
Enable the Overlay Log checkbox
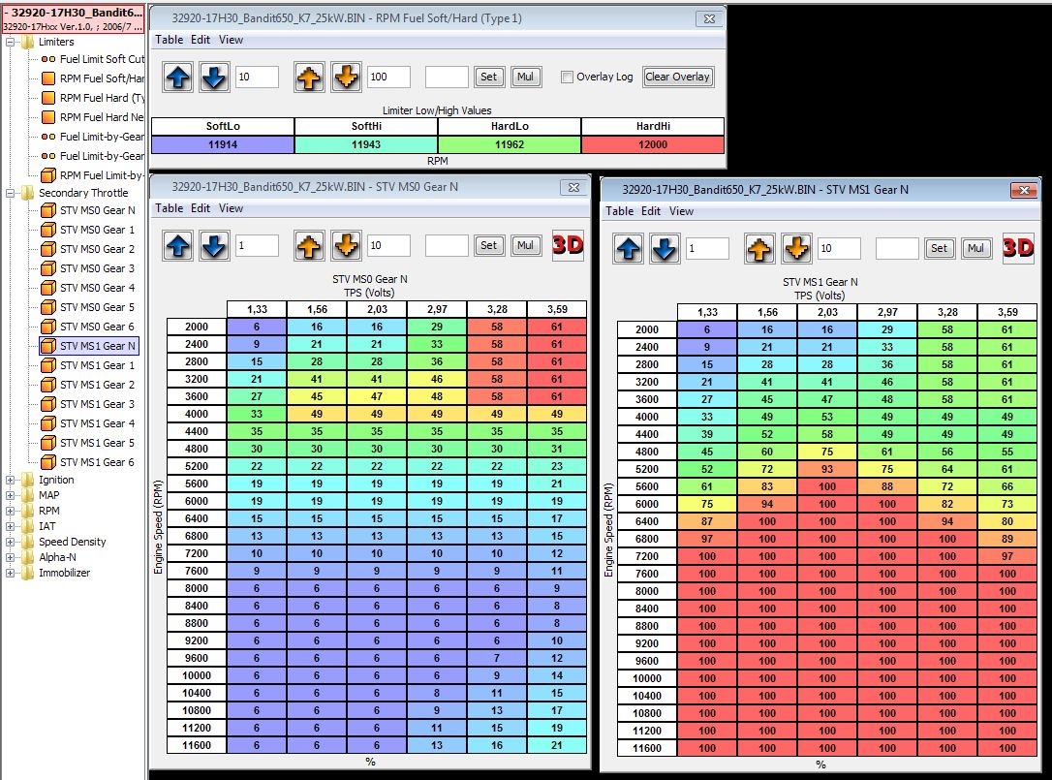click(x=568, y=78)
